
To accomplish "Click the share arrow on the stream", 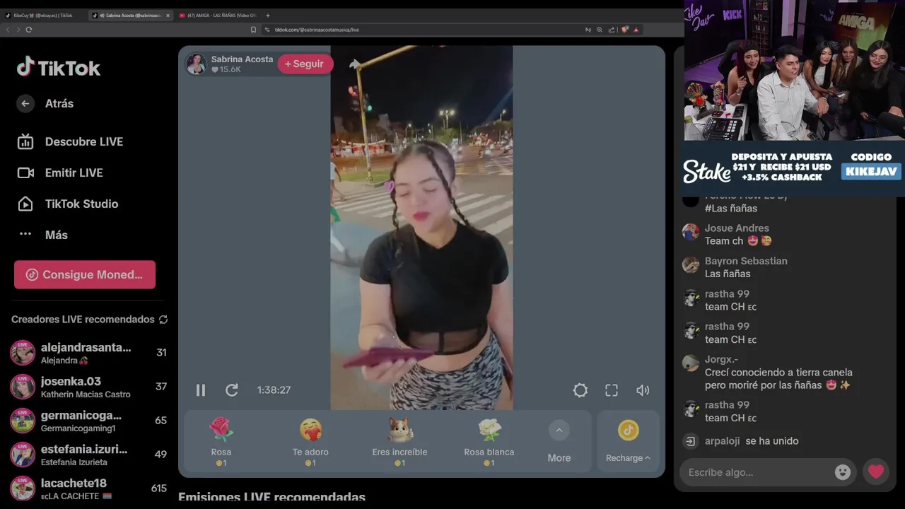I will coord(355,64).
